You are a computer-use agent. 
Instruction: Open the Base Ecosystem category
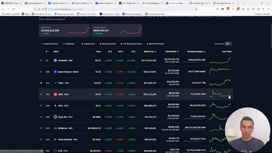pyautogui.click(x=108, y=44)
